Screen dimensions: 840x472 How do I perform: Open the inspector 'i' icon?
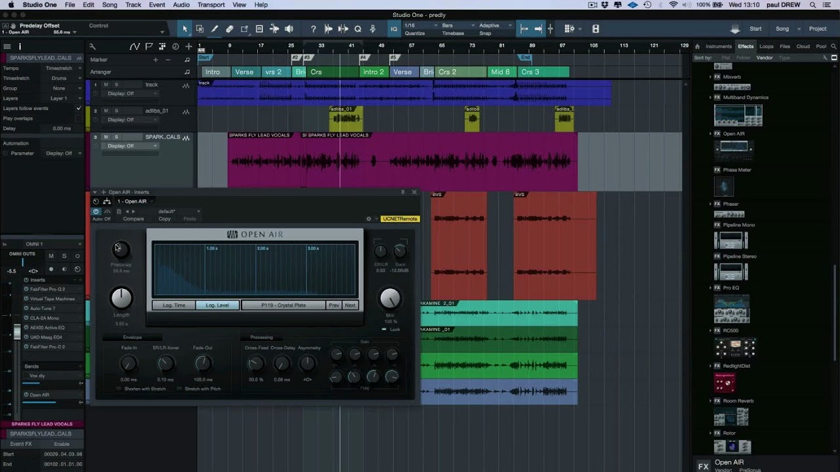coord(20,47)
